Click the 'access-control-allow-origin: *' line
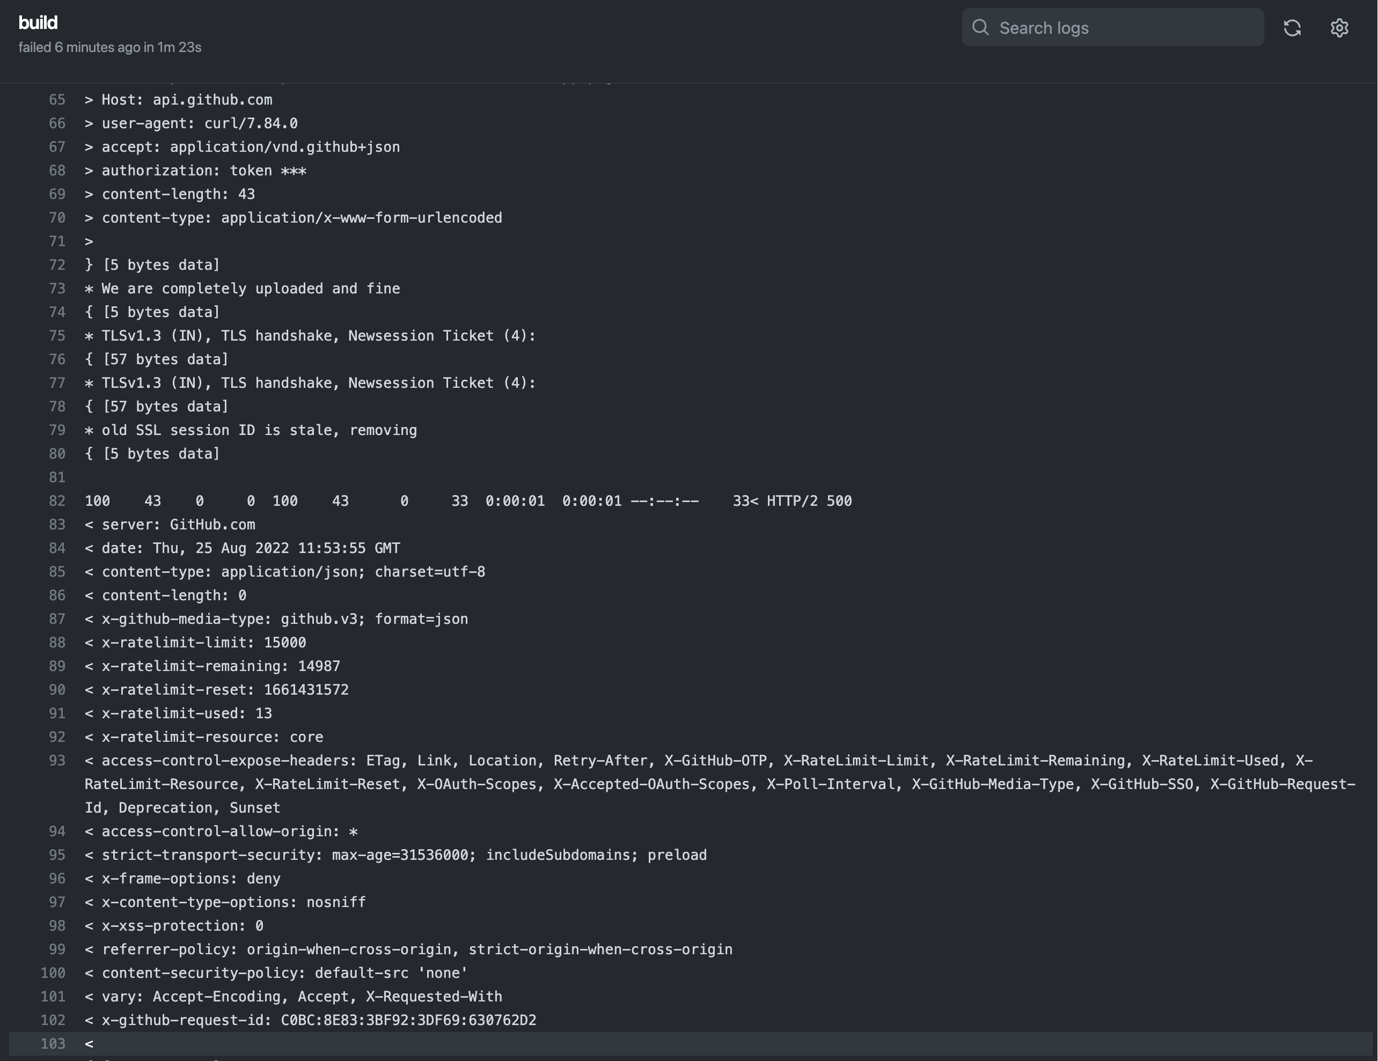This screenshot has height=1061, width=1378. (221, 831)
